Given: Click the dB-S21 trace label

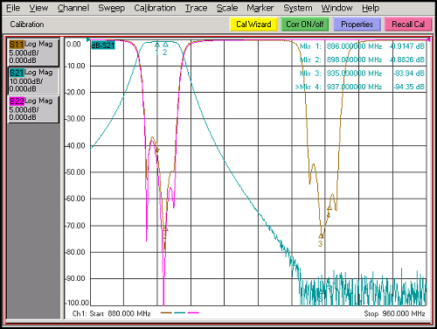Looking at the screenshot, I should (x=103, y=45).
